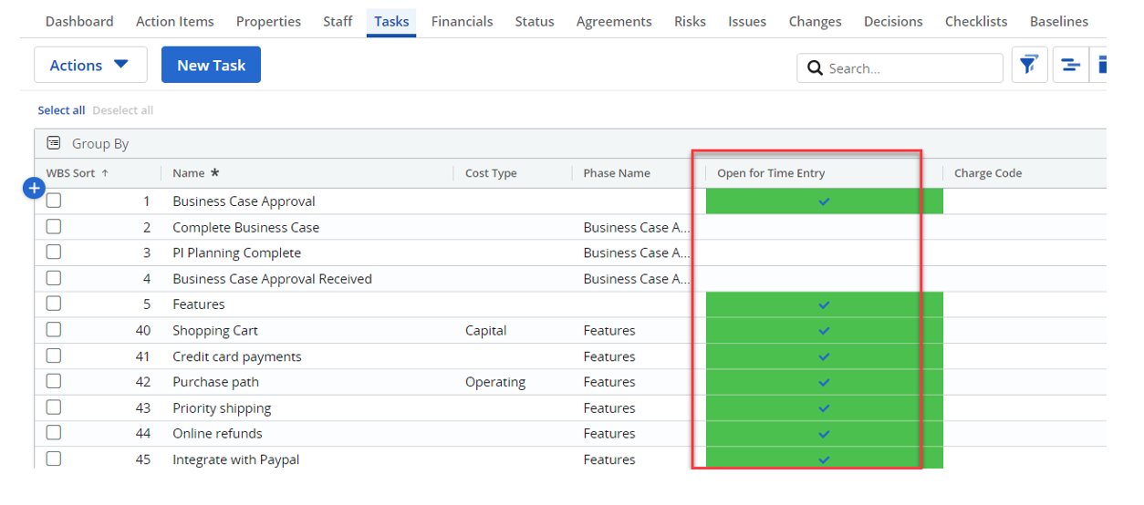The height and width of the screenshot is (505, 1144).
Task: Click the Phase Name column header
Action: tap(617, 173)
